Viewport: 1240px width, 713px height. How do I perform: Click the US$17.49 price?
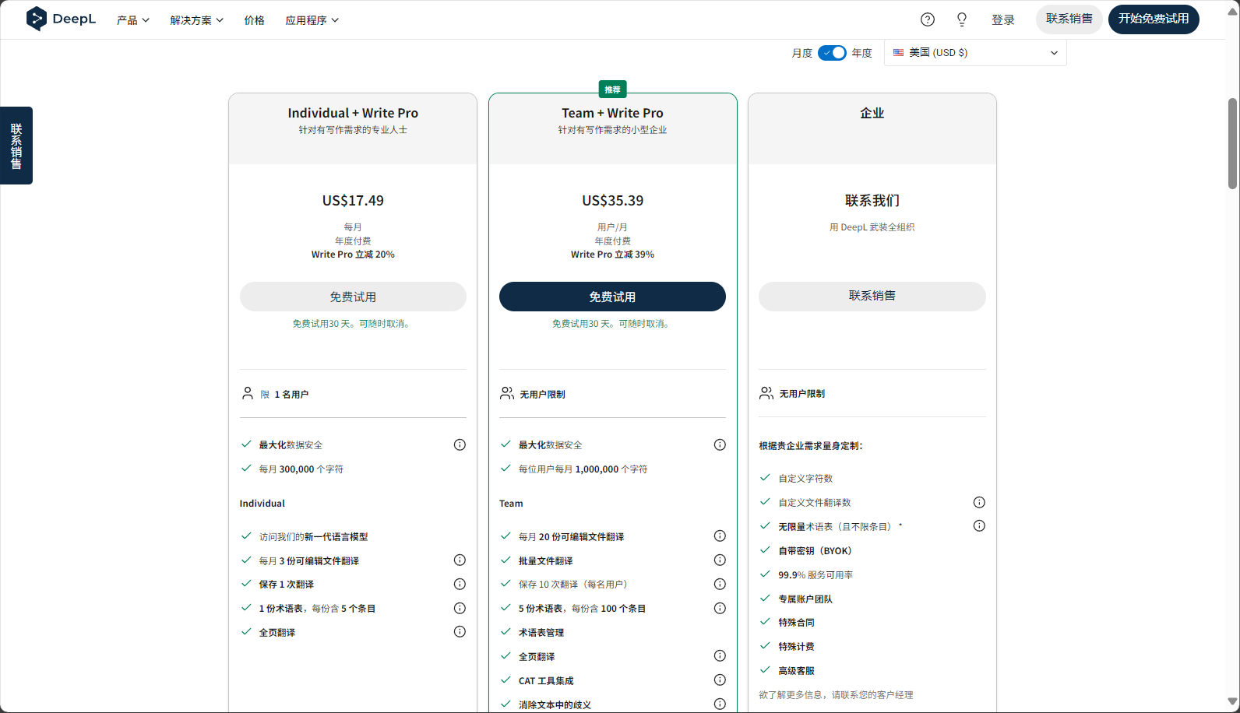(353, 201)
